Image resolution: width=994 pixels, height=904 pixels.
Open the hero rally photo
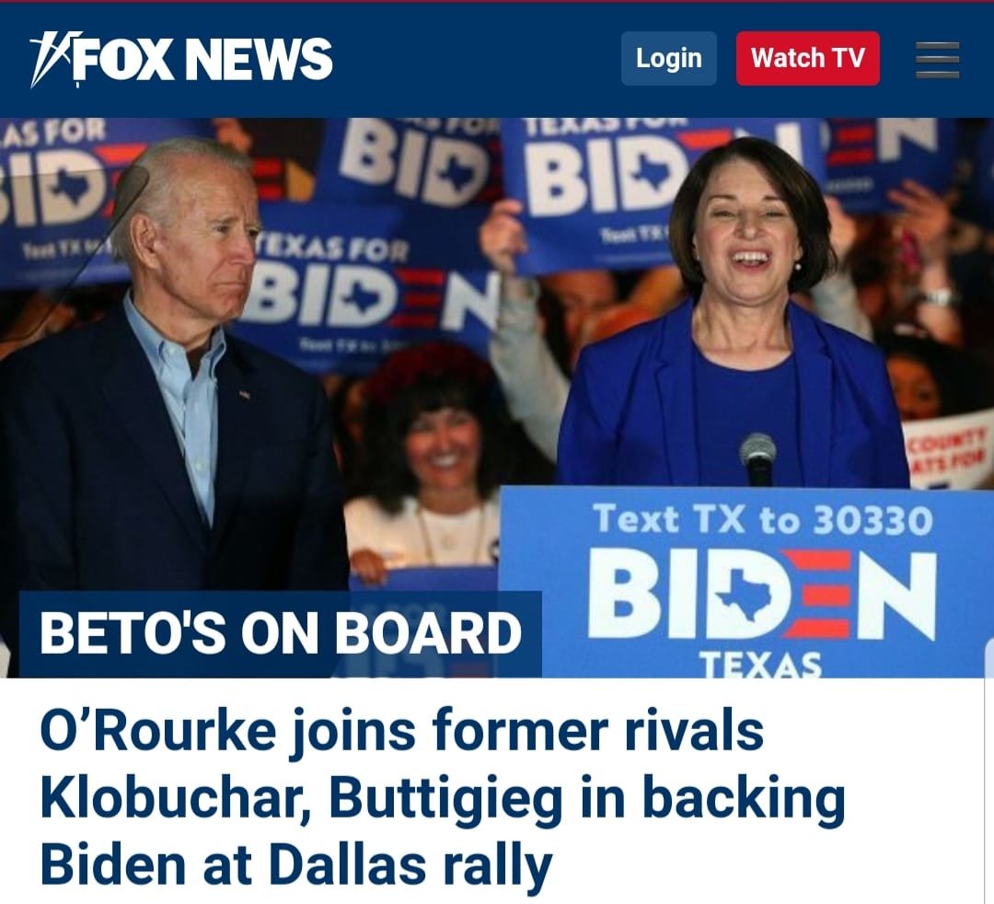tap(497, 398)
